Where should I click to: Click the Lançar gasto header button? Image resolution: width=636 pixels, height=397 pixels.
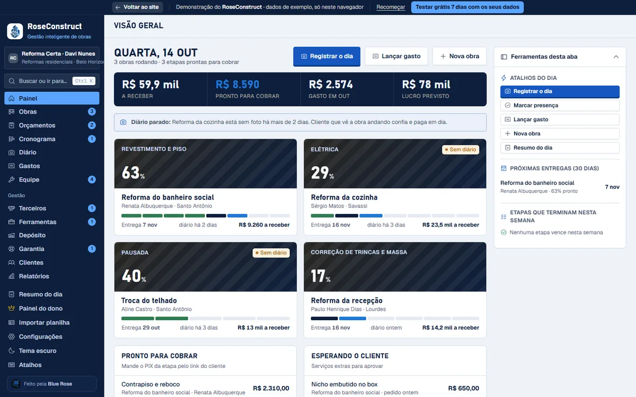tap(396, 57)
